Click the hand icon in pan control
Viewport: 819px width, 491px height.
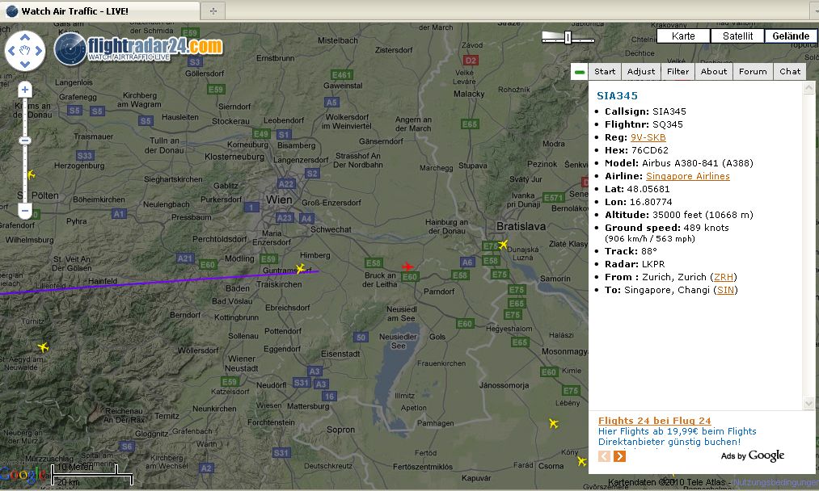point(24,51)
